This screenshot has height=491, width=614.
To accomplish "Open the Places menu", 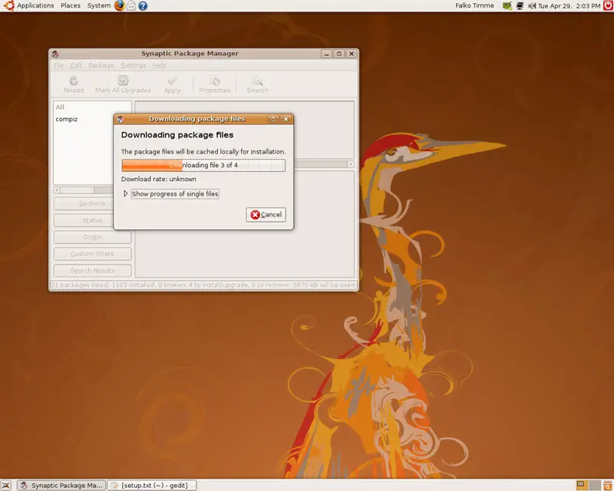I will click(x=71, y=5).
